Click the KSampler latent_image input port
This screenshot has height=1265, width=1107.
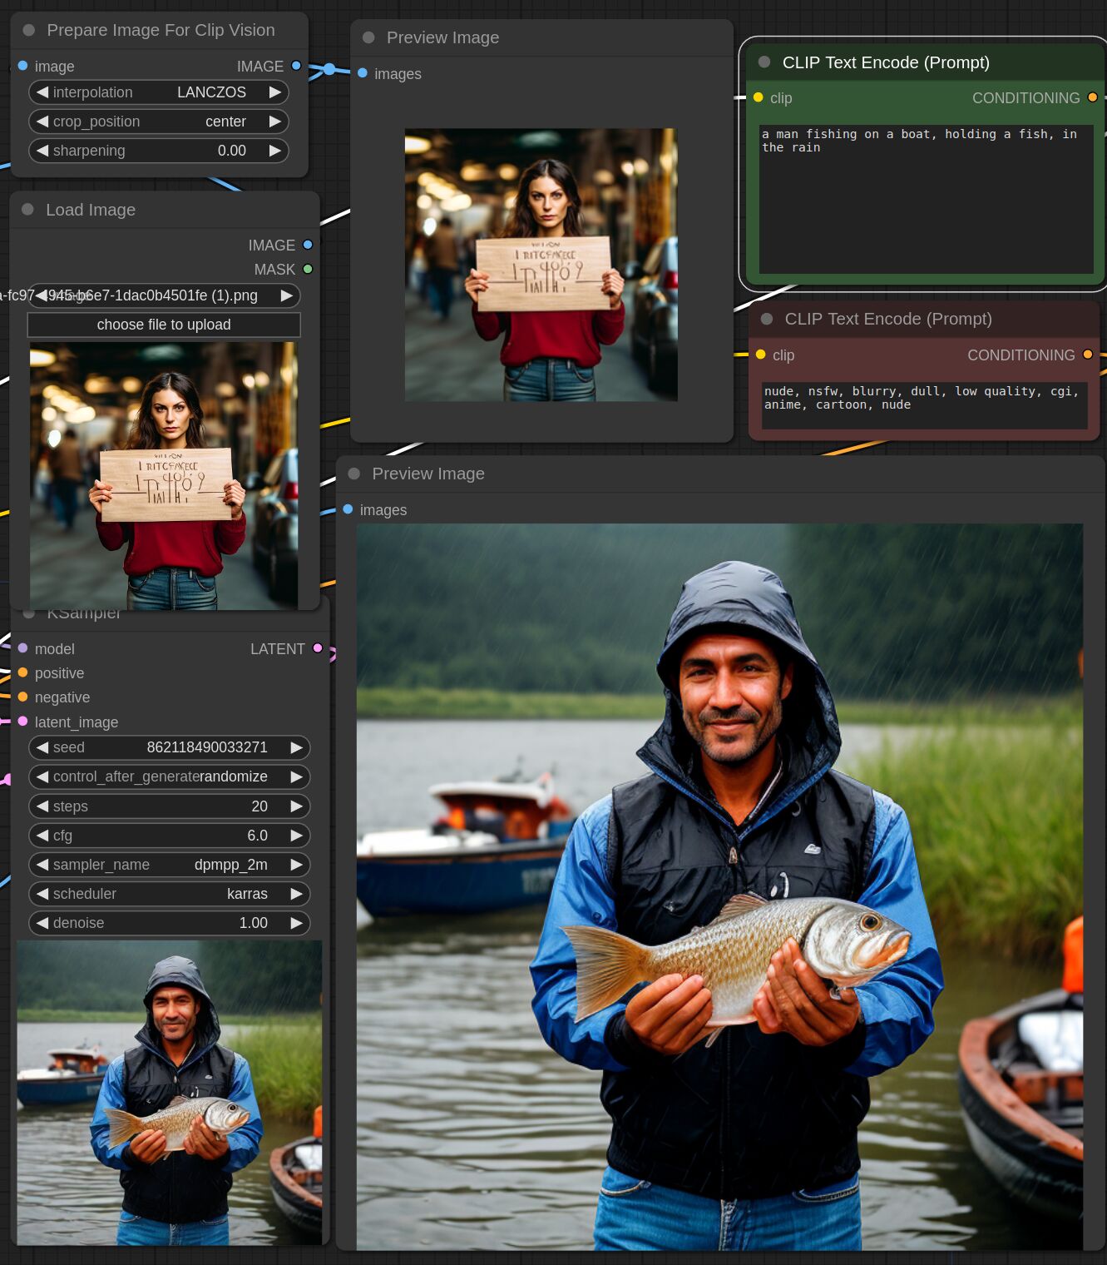[x=23, y=722]
